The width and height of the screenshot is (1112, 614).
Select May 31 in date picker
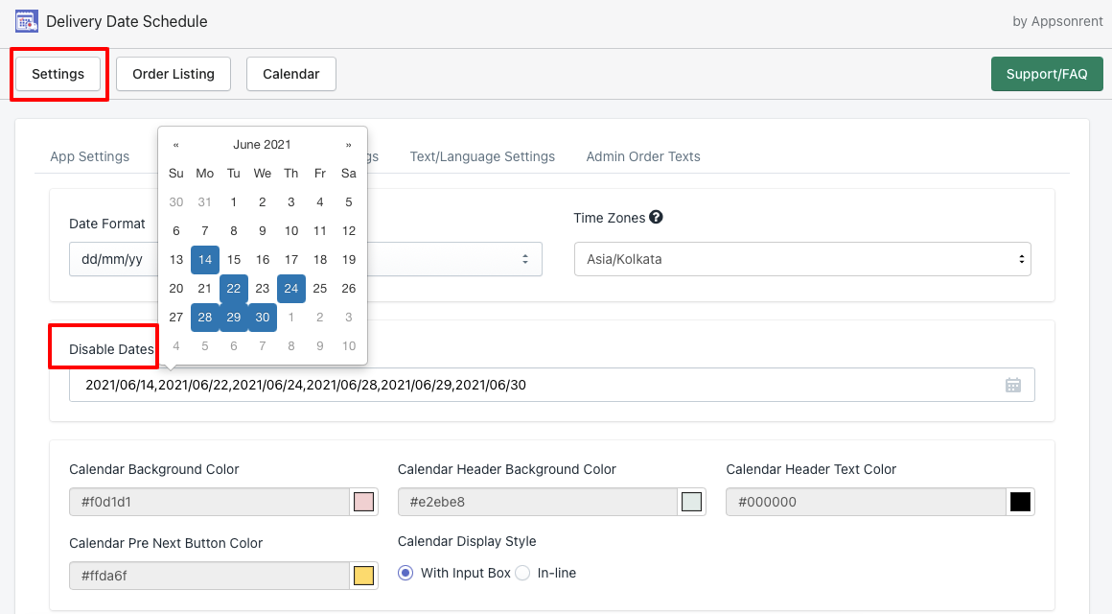point(205,202)
